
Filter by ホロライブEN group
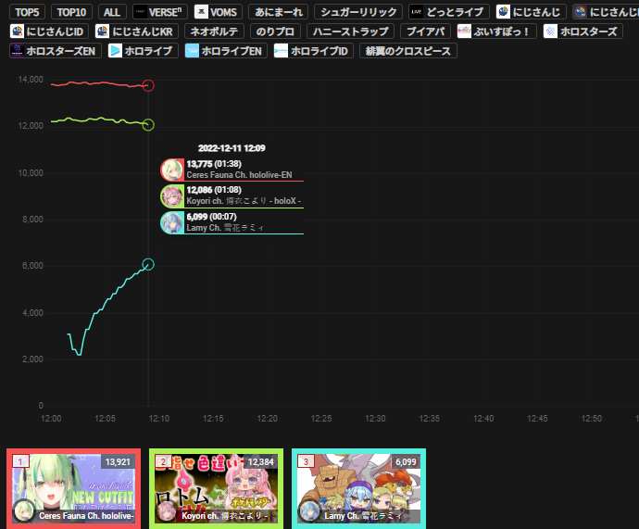pyautogui.click(x=226, y=51)
